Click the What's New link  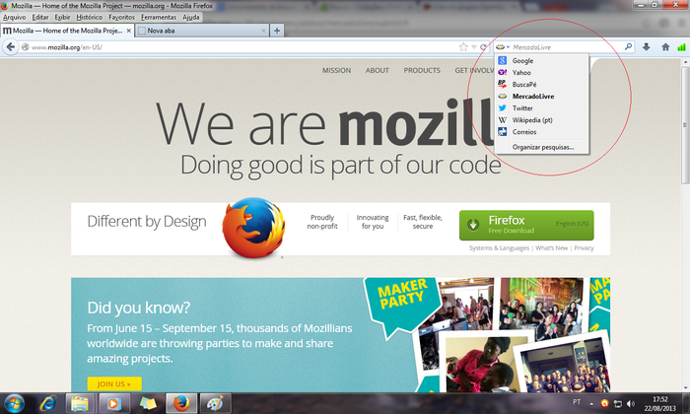[x=551, y=248]
